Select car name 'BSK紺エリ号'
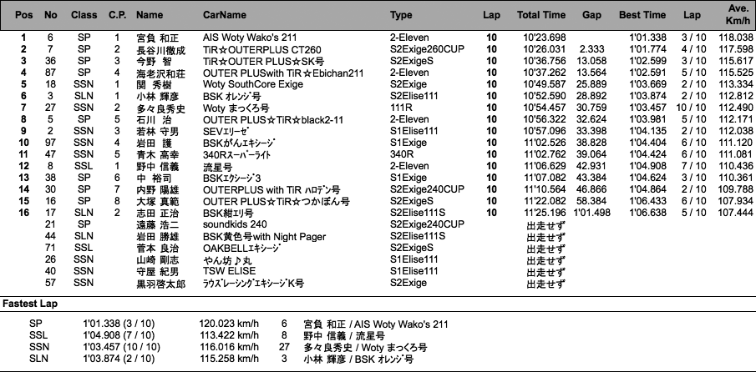Viewport: 756px width, 372px height. [228, 214]
